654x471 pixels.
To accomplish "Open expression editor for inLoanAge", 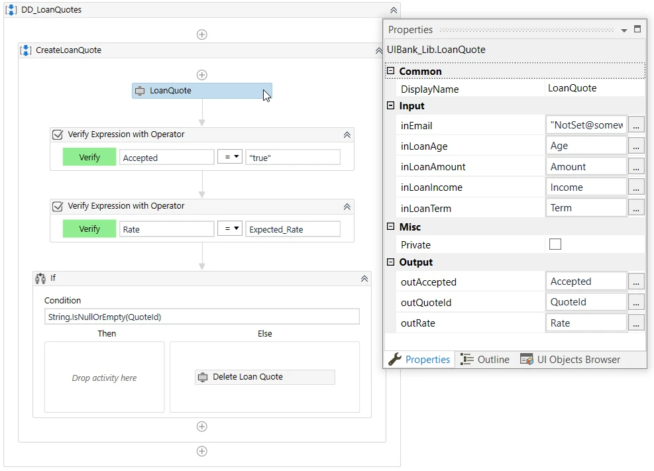I will click(x=635, y=146).
